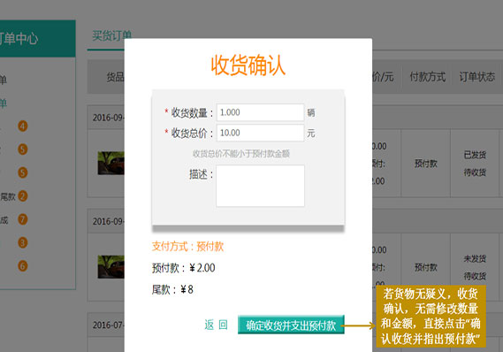Open the 买货订单 tab behind the dialog
503x352 pixels.
coord(111,35)
